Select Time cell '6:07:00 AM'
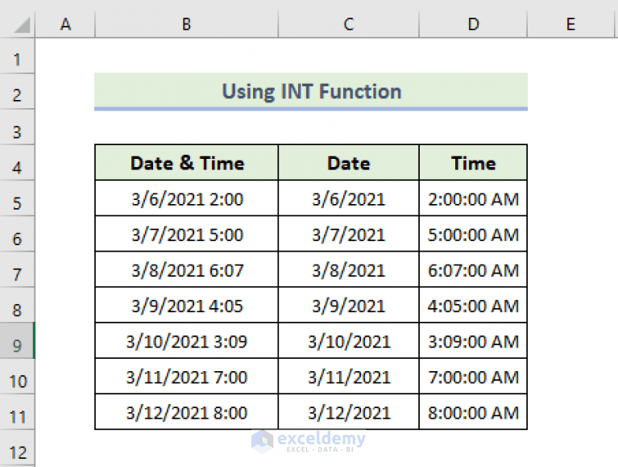This screenshot has width=618, height=467. coord(473,269)
